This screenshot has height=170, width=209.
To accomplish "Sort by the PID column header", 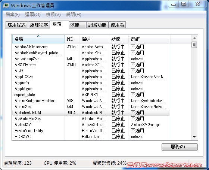I will pos(72,39).
